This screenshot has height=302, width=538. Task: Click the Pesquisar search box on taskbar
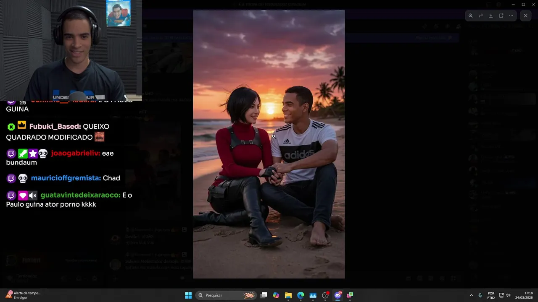click(226, 295)
